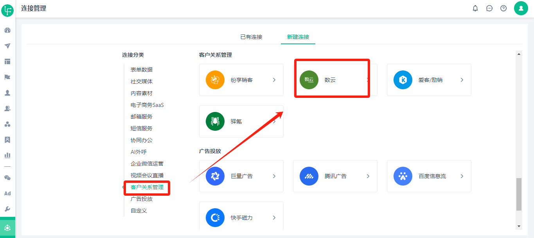Click the 连接分类 sidebar heading
The image size is (534, 238).
tap(133, 55)
